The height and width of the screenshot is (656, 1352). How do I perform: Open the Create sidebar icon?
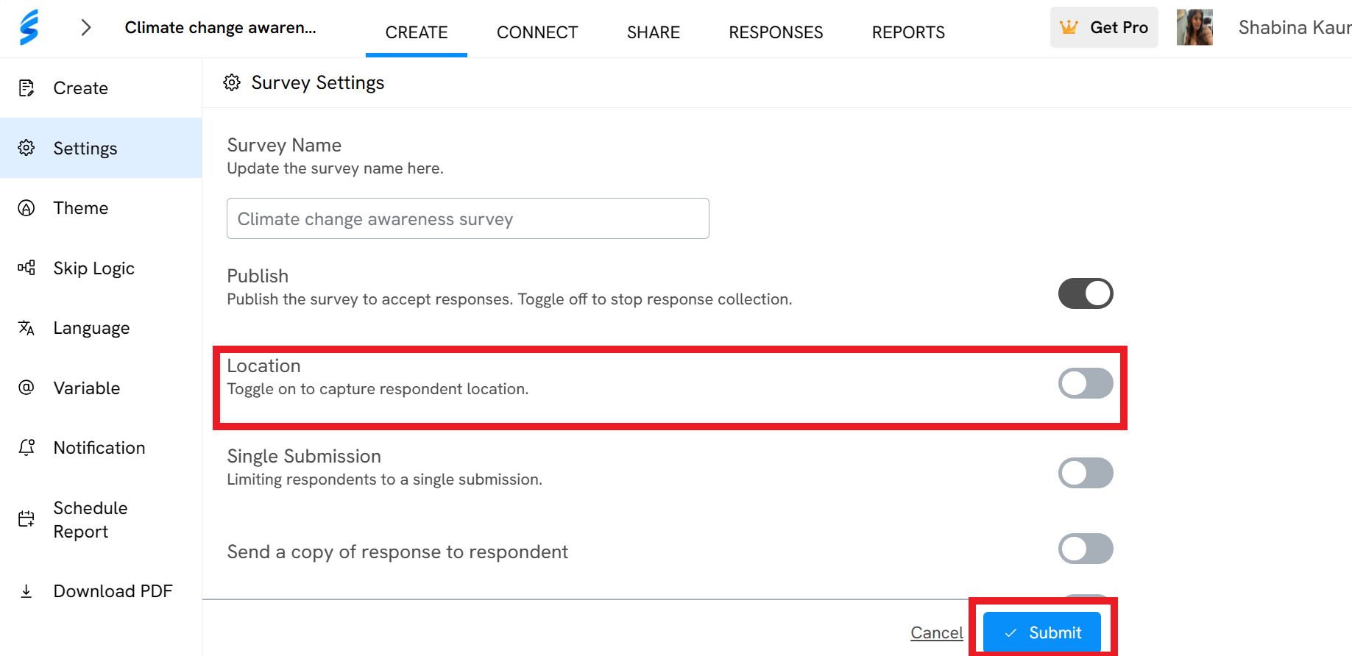(26, 88)
